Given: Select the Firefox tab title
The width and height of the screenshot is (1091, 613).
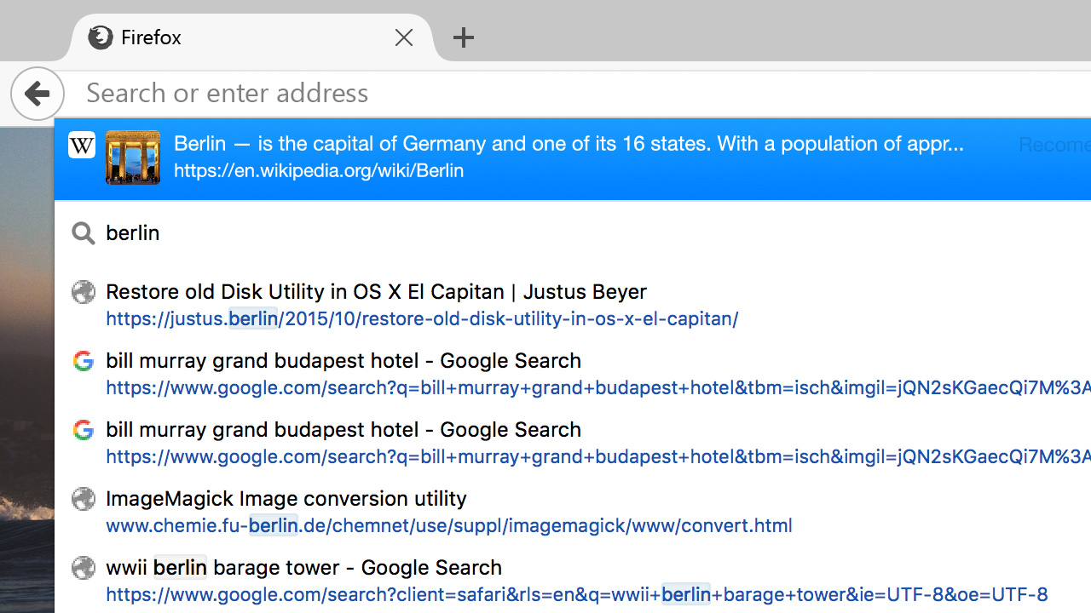Looking at the screenshot, I should 151,37.
